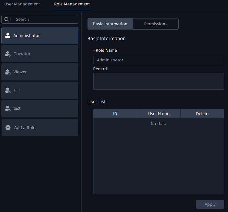Image resolution: width=228 pixels, height=212 pixels.
Task: Click into the Remark text area
Action: click(x=158, y=81)
